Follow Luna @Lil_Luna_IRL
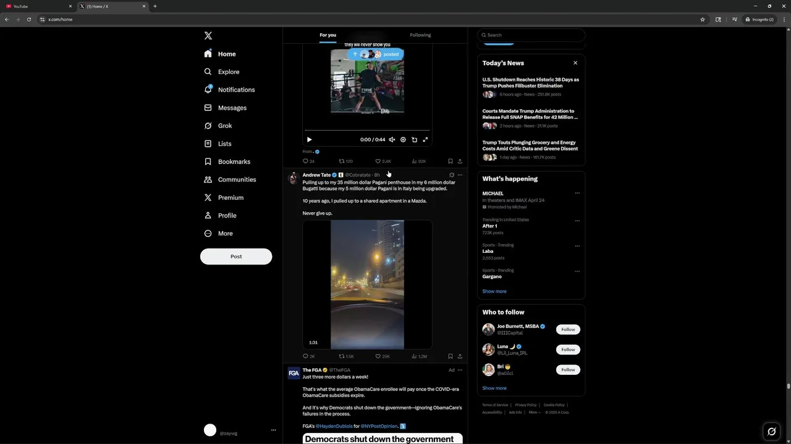791x444 pixels. (568, 350)
